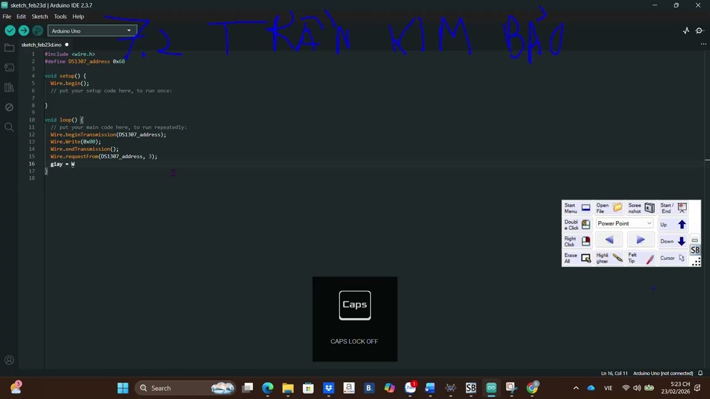Go to next slide with right arrow
The height and width of the screenshot is (399, 710).
[640, 240]
